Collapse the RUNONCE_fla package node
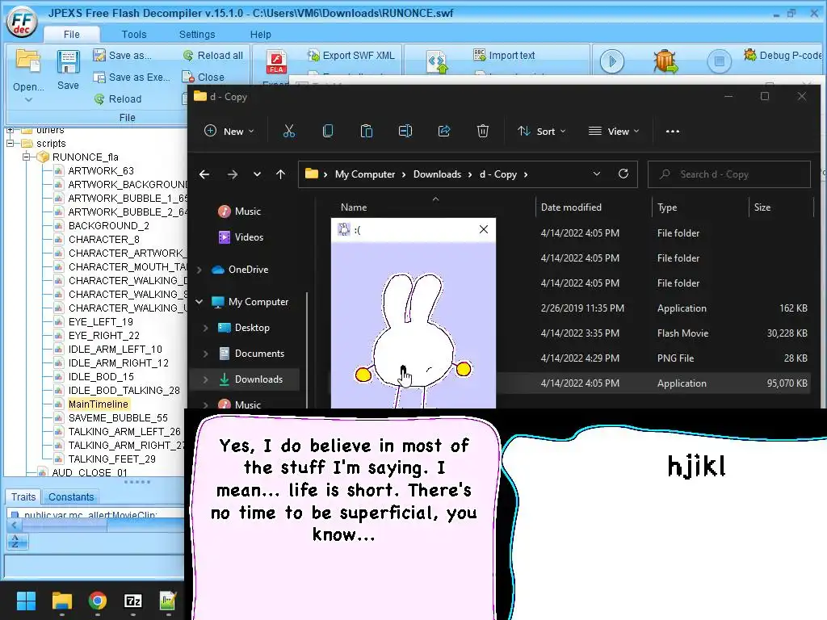The image size is (827, 620). [x=25, y=157]
